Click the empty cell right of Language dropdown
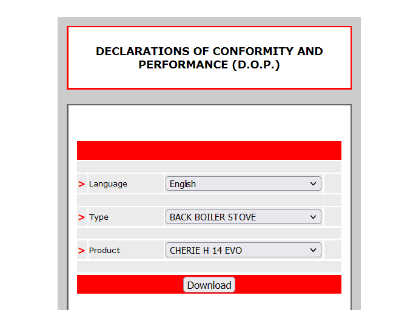The height and width of the screenshot is (310, 396). (332, 184)
